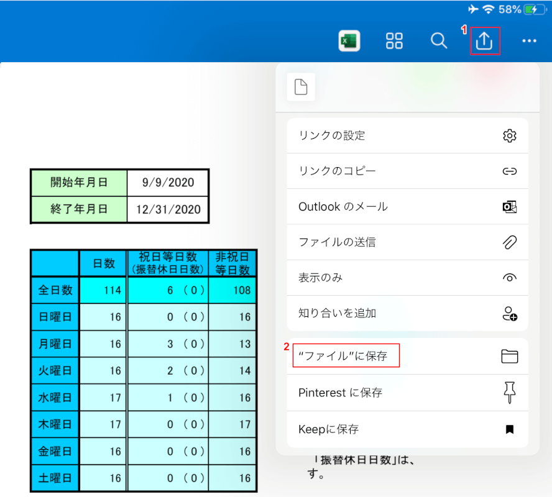Select 表示のみ option

click(x=407, y=278)
